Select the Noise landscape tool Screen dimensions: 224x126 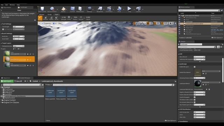tap(56, 18)
